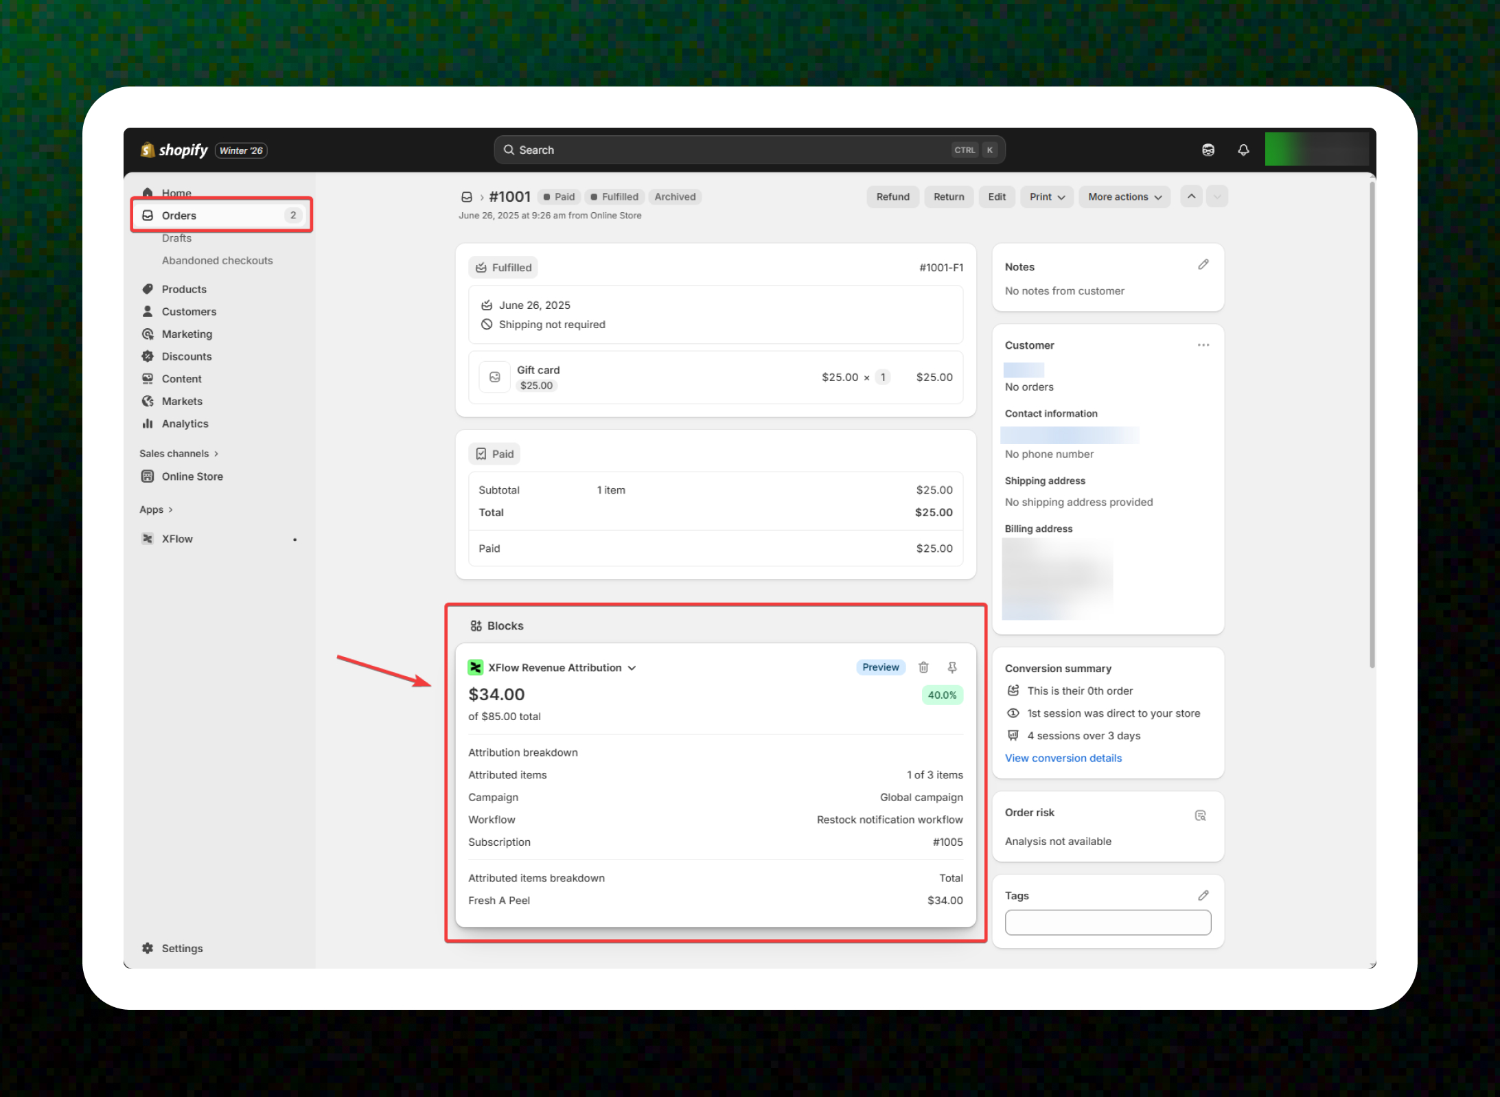Click the Paid status badge in payment card

coord(494,454)
